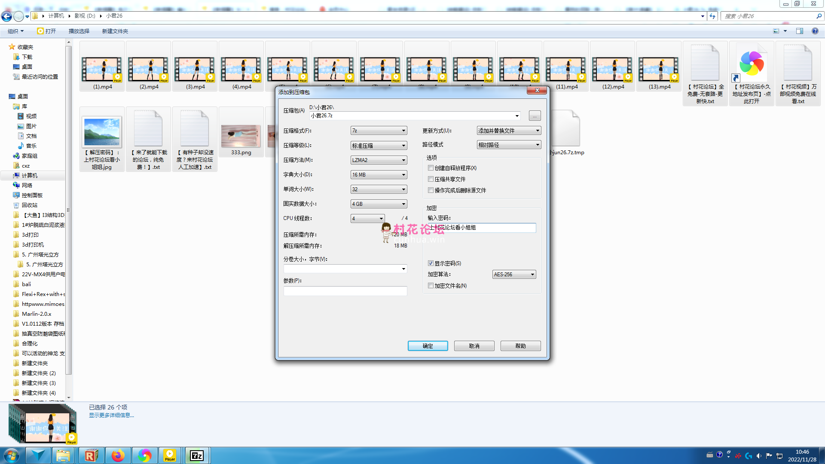Screen dimensions: 825x464
Task: Enable the create self-extracting archive checkbox
Action: (431, 168)
